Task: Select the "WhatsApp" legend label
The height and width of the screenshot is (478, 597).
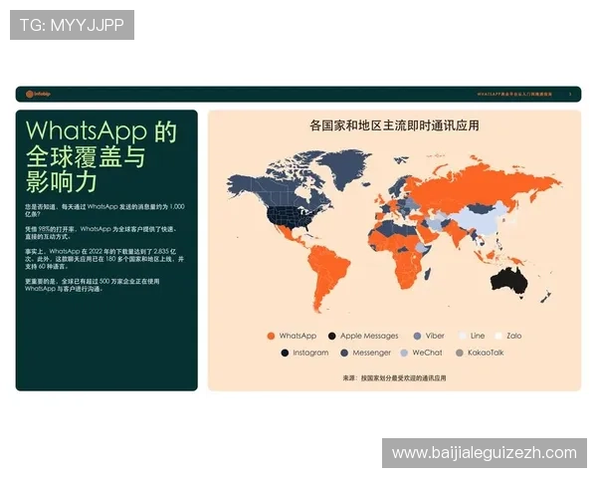Action: tap(298, 336)
